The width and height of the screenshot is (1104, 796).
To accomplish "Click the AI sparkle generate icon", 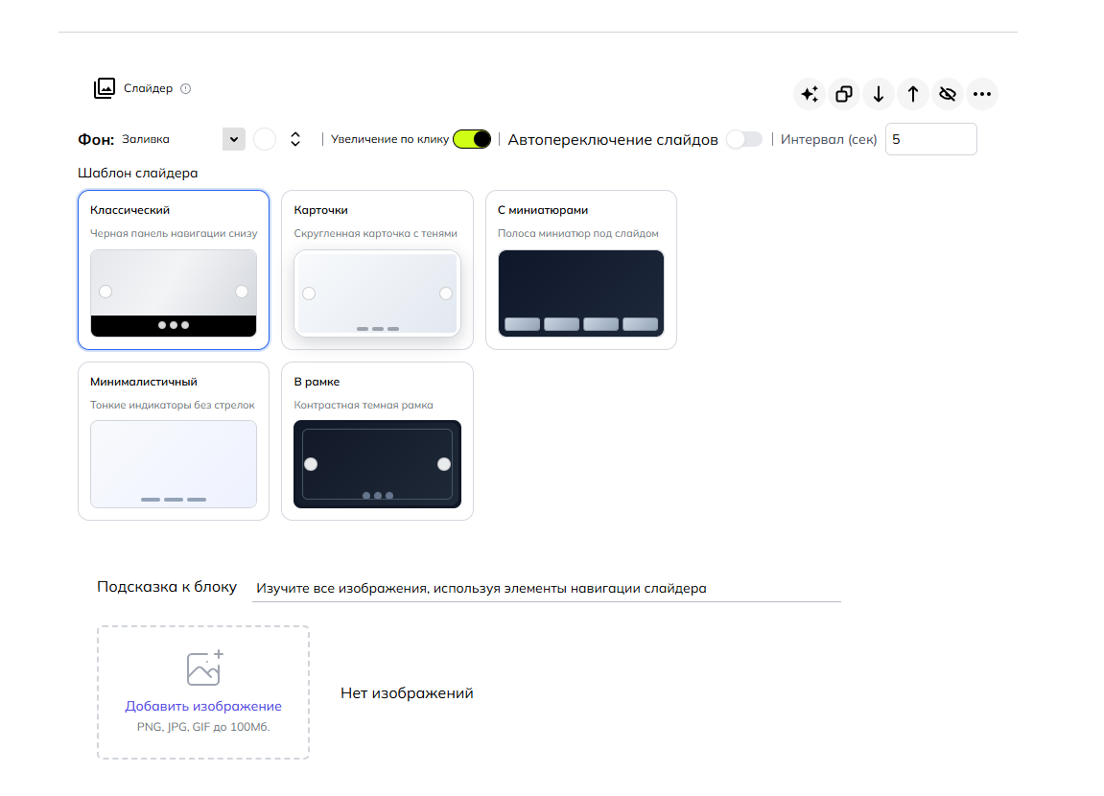I will (810, 94).
